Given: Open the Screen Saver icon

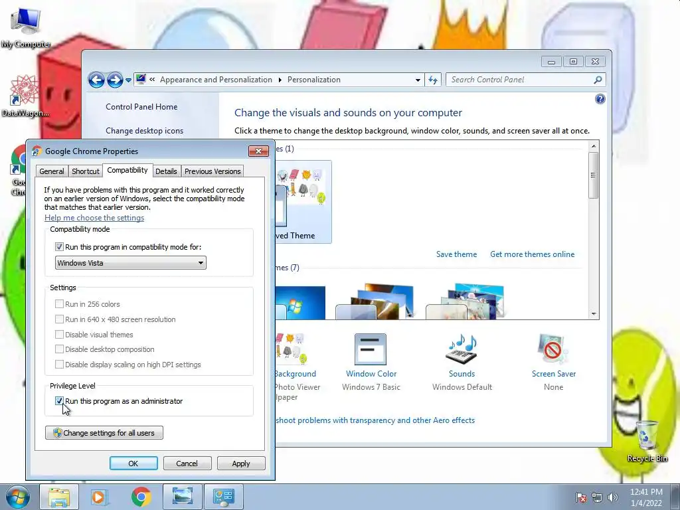Looking at the screenshot, I should (553, 349).
